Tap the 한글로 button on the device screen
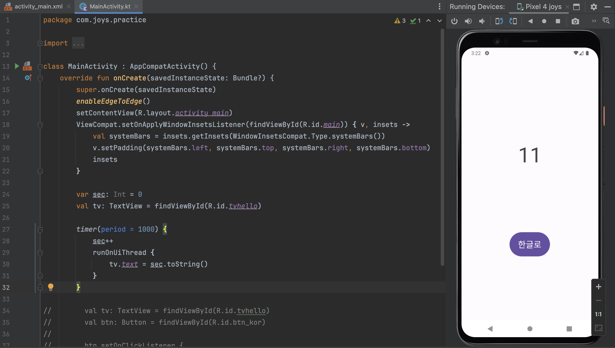615x348 pixels. 529,244
